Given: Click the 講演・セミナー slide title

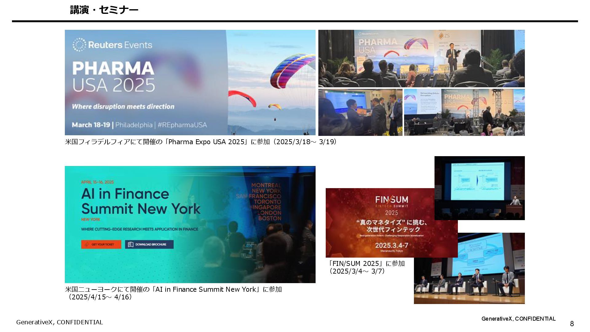Looking at the screenshot, I should click(104, 10).
